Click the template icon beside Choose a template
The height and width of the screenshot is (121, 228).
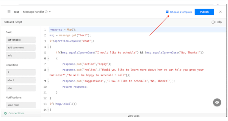(167, 12)
